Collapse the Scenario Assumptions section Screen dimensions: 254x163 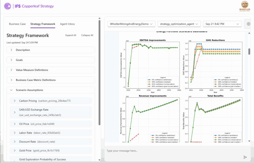[11, 90]
